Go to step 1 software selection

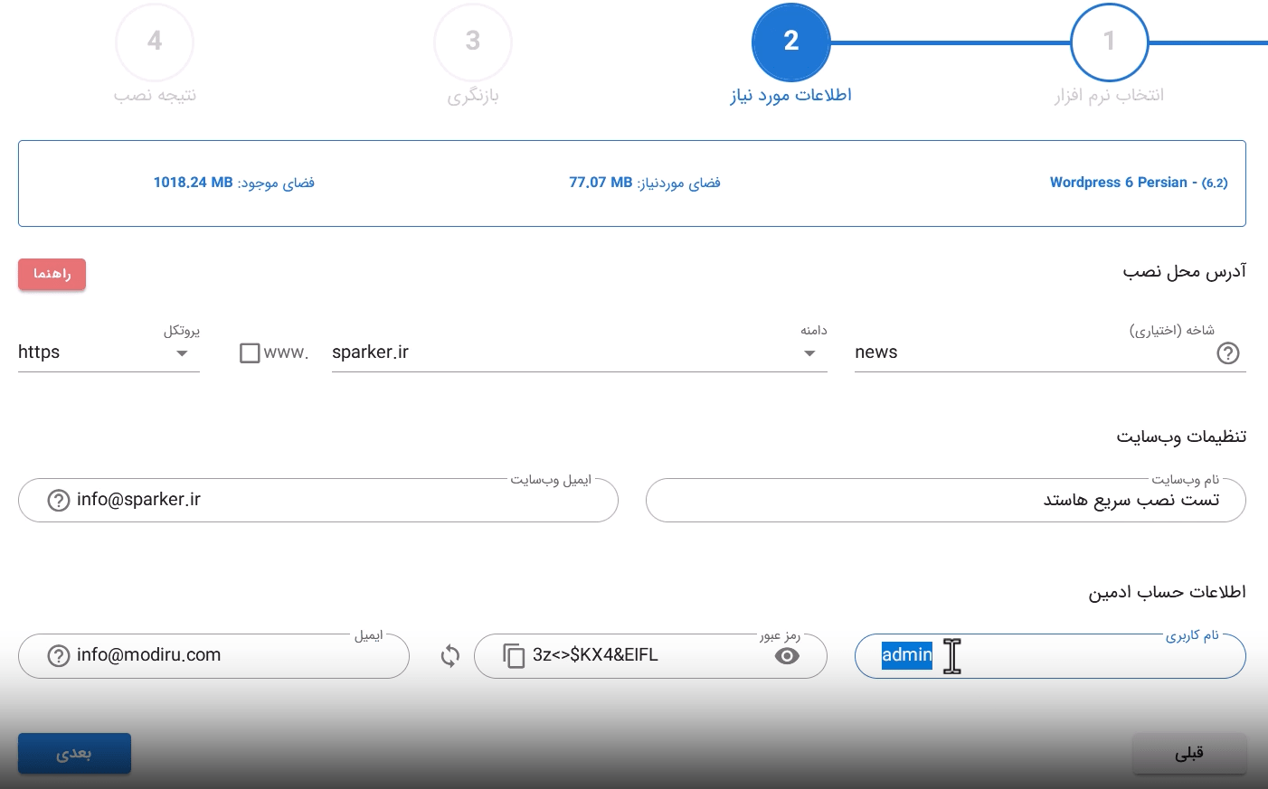[x=1109, y=42]
